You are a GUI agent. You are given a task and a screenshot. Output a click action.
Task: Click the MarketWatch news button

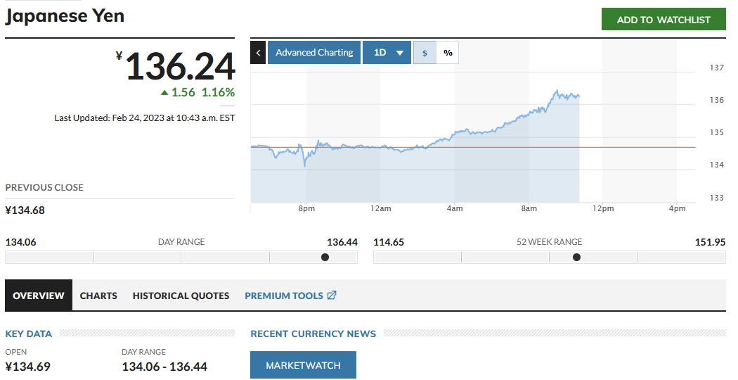[303, 365]
